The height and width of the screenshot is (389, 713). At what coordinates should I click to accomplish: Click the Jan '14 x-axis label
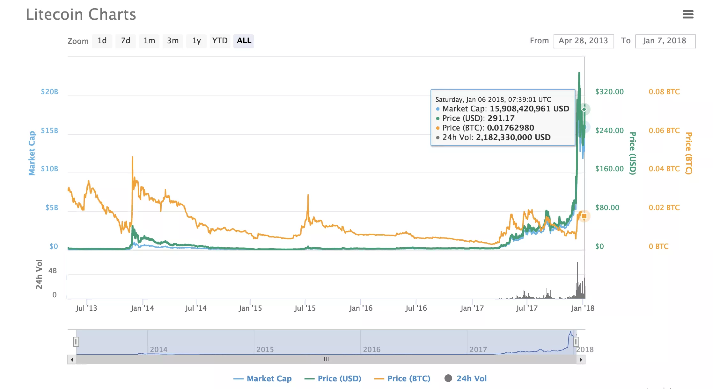(142, 308)
